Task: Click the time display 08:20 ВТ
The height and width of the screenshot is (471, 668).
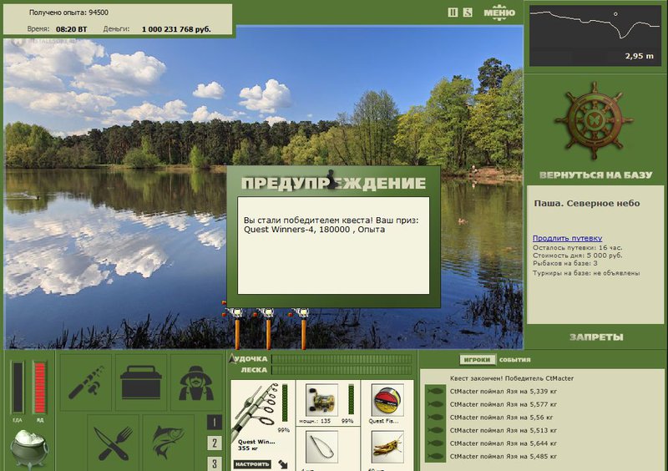Action: [x=71, y=29]
